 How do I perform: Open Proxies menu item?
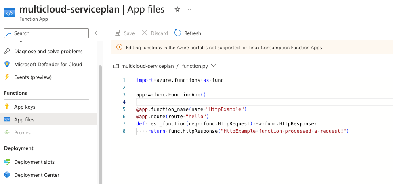[22, 132]
